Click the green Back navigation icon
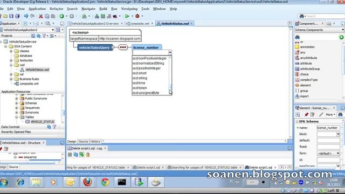The image size is (345, 194). 62,16
